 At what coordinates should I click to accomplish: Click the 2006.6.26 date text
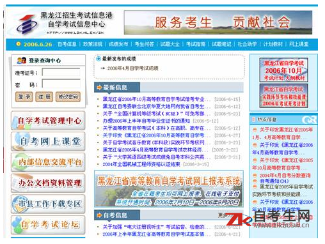pyautogui.click(x=38, y=44)
